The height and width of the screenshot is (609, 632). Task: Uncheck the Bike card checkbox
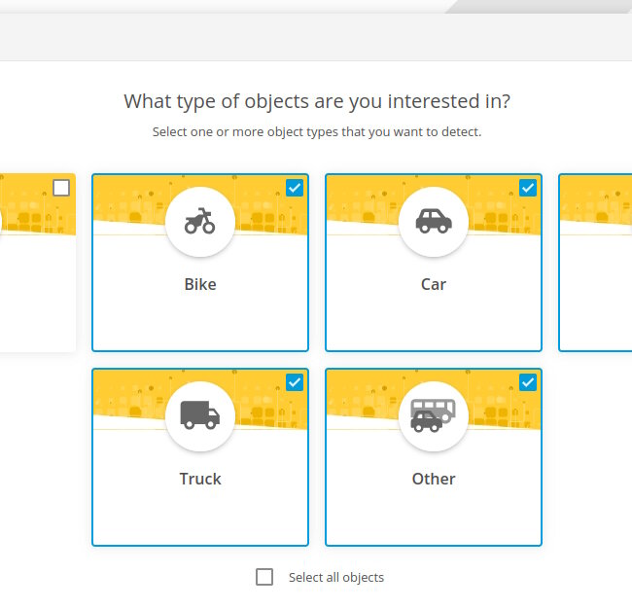pyautogui.click(x=295, y=188)
